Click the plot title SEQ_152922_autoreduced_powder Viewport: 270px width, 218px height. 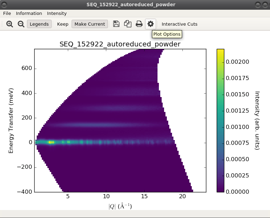coord(120,44)
